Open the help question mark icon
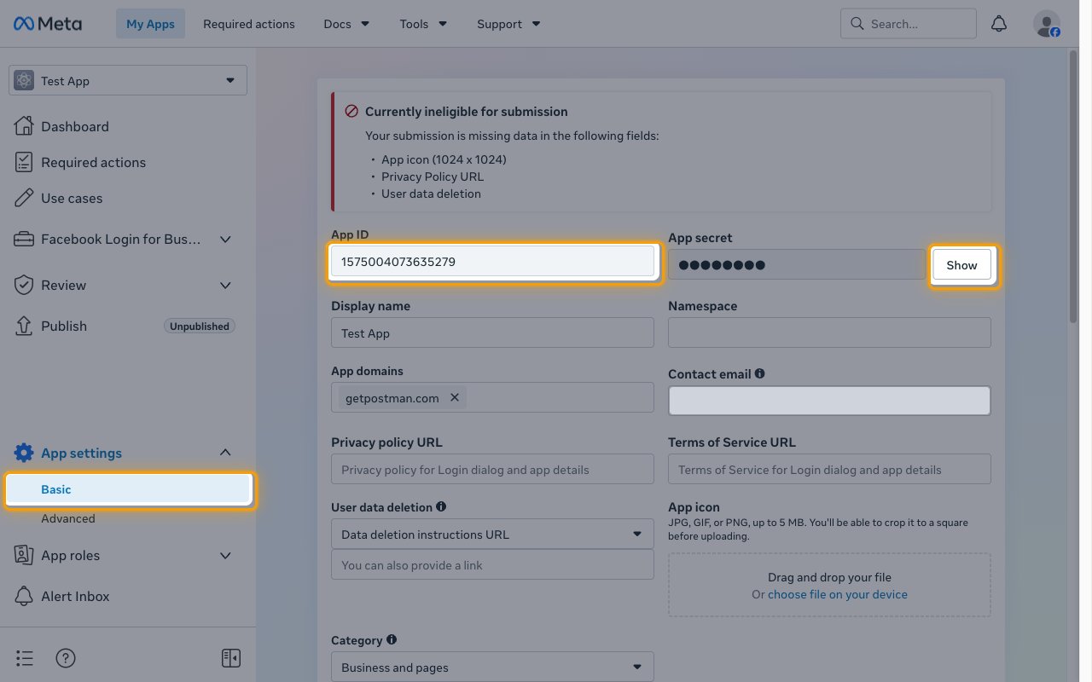This screenshot has width=1092, height=682. click(66, 658)
